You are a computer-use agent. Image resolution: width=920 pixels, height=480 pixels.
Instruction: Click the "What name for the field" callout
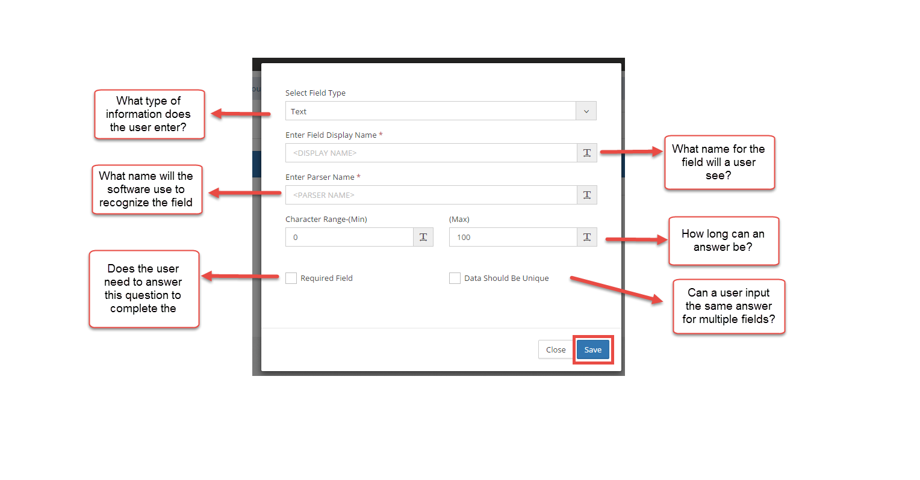point(718,162)
